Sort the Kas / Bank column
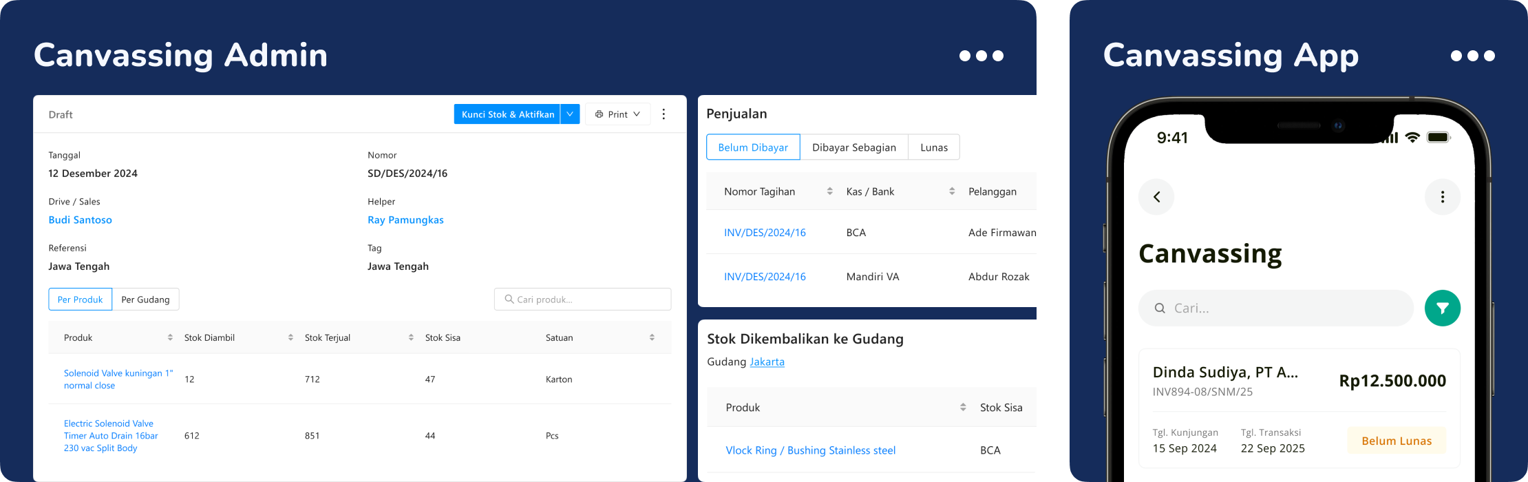1528x482 pixels. (952, 191)
